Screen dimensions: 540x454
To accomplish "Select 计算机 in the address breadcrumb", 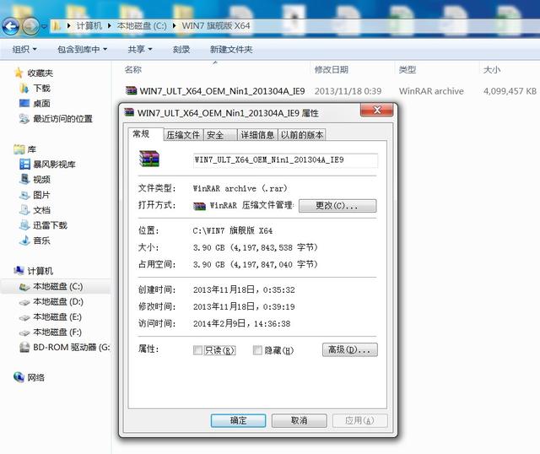I will tap(89, 26).
